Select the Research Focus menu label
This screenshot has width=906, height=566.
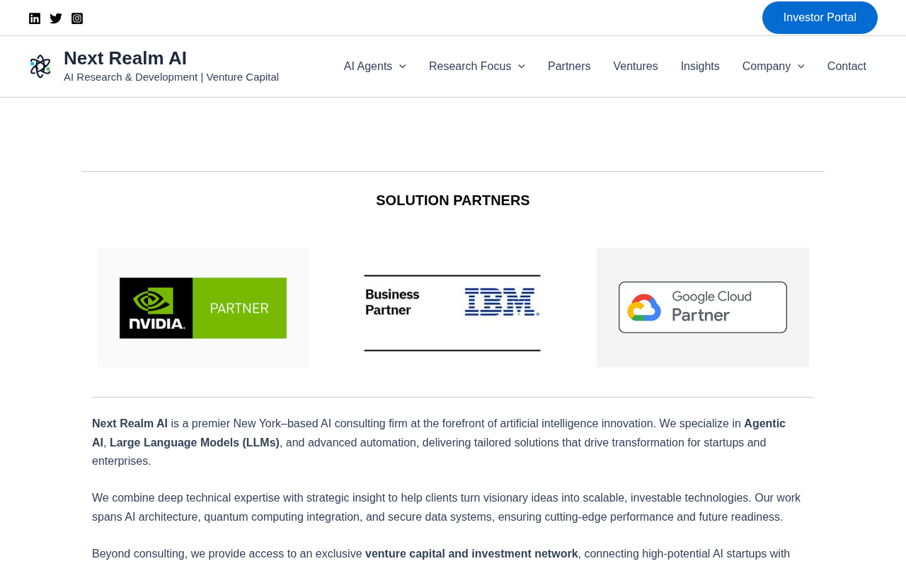(x=469, y=67)
